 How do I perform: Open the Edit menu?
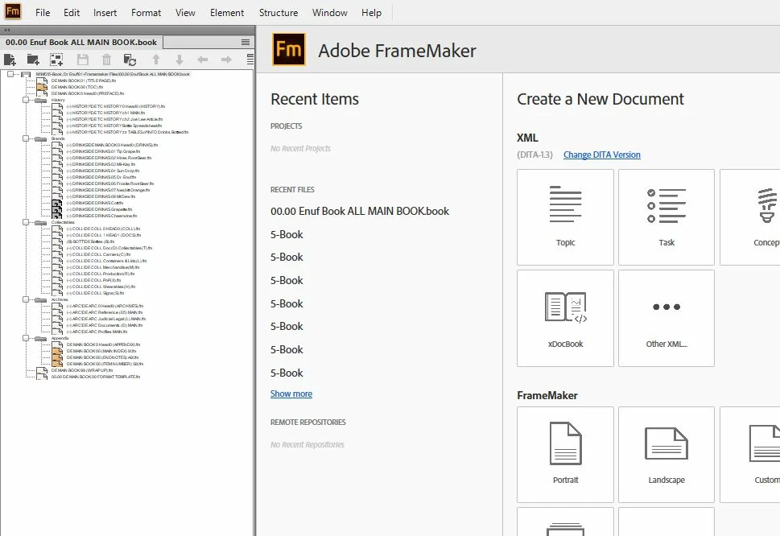[71, 12]
